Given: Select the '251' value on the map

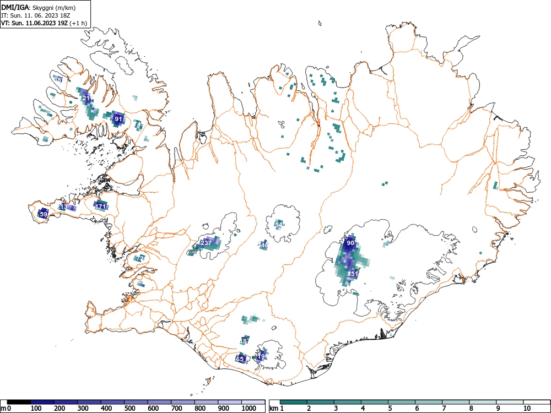Looking at the screenshot, I should (353, 274).
